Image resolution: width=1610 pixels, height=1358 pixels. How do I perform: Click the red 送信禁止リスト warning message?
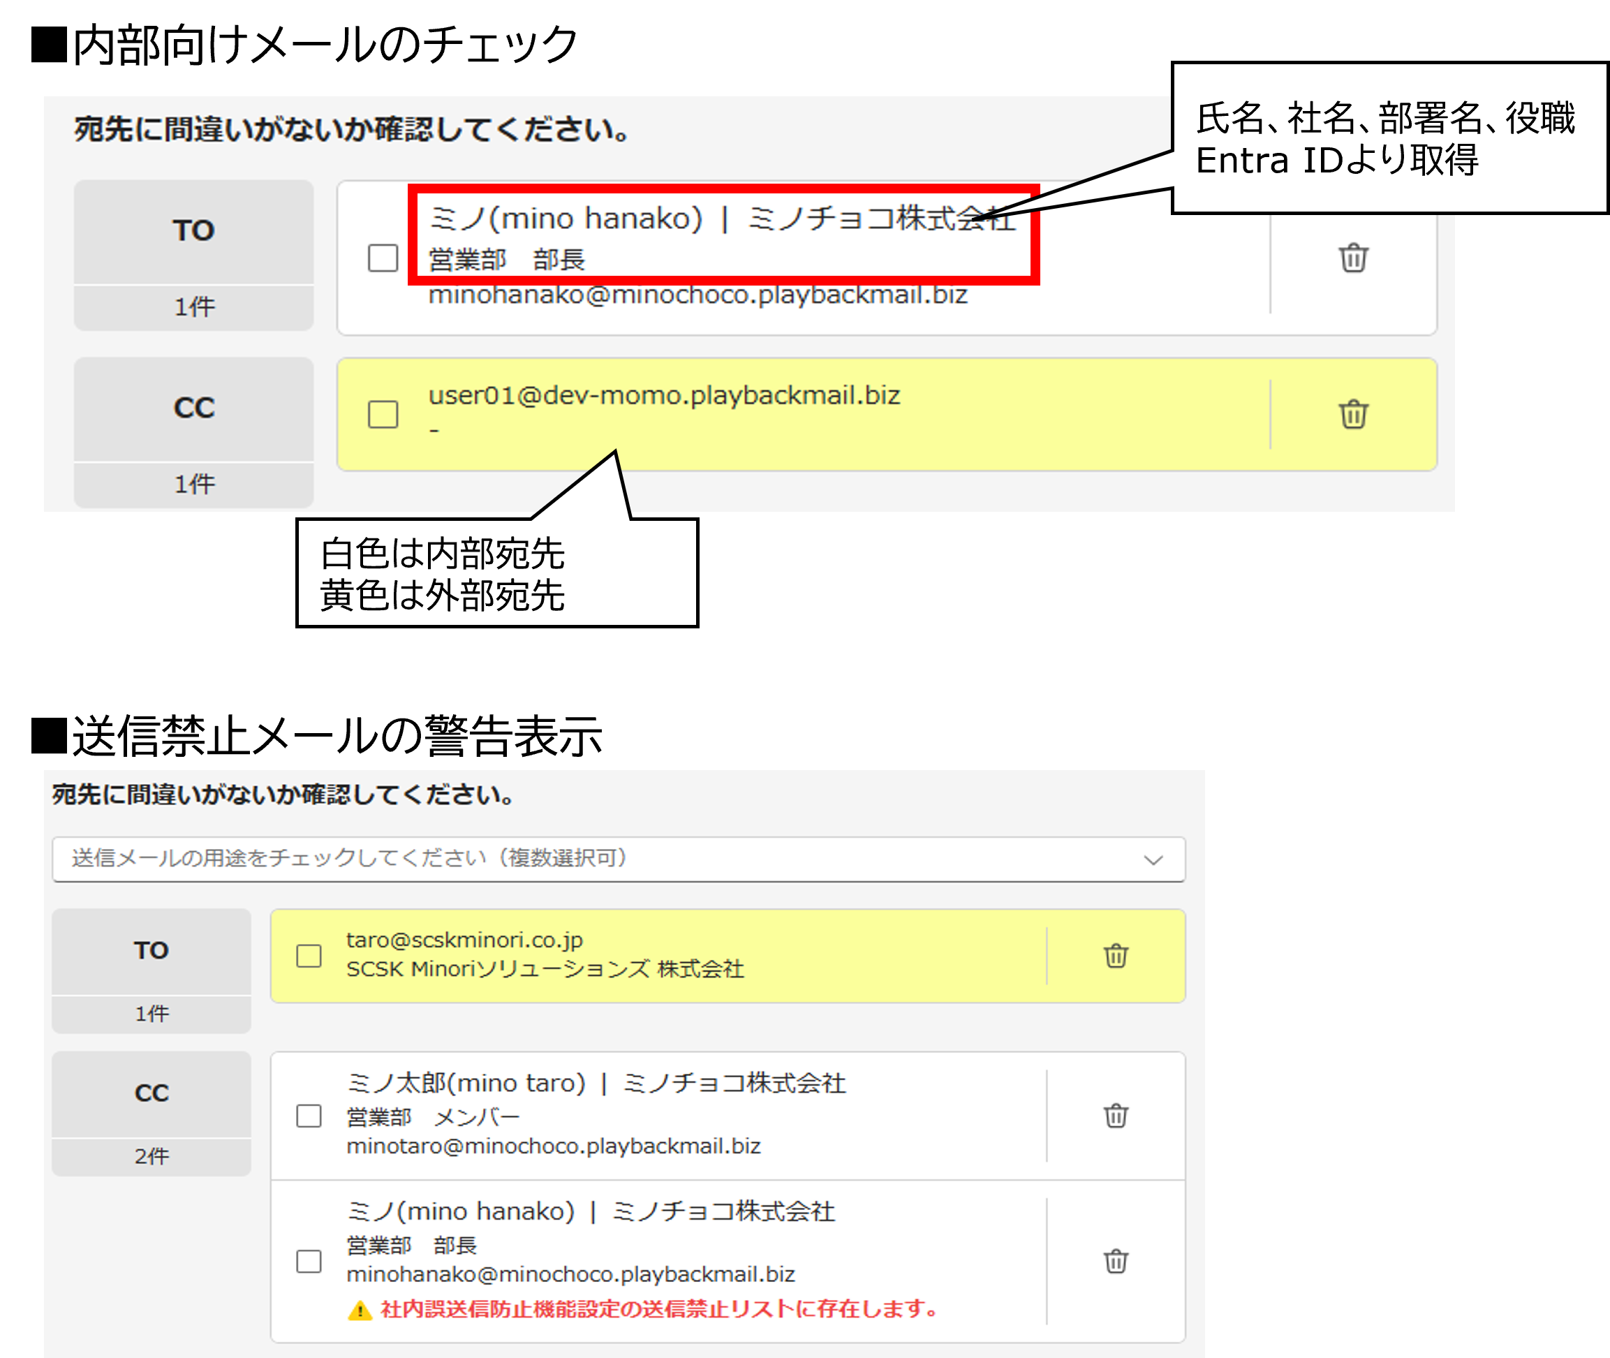(x=658, y=1308)
